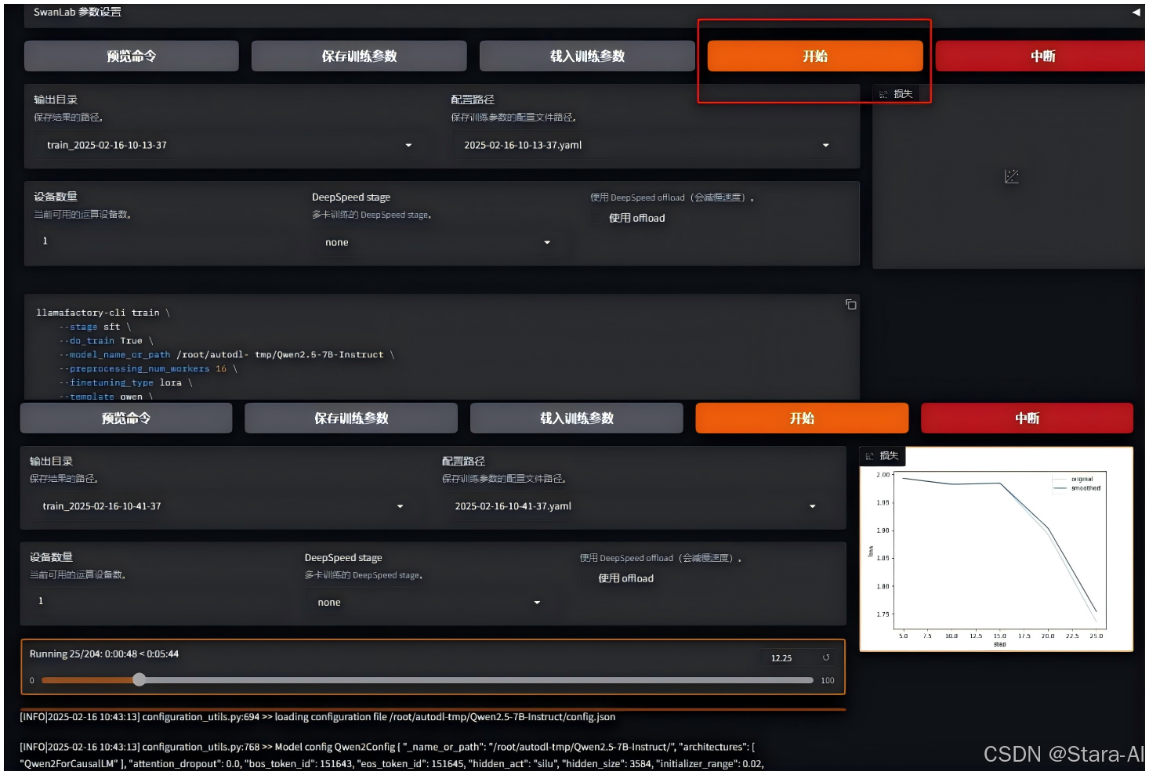1149x775 pixels.
Task: Start training with 开始 in the 10-13-37 panel
Action: 815,56
